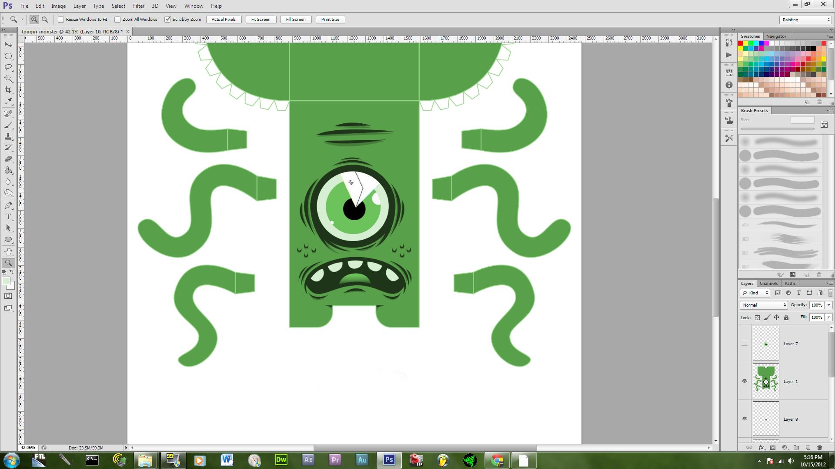Enable Zoom All Windows checkbox
The width and height of the screenshot is (835, 469).
click(117, 20)
